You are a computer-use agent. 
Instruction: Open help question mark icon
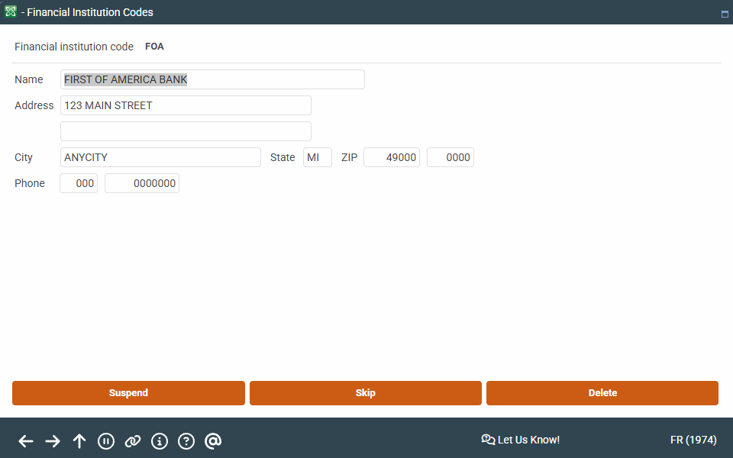point(186,441)
